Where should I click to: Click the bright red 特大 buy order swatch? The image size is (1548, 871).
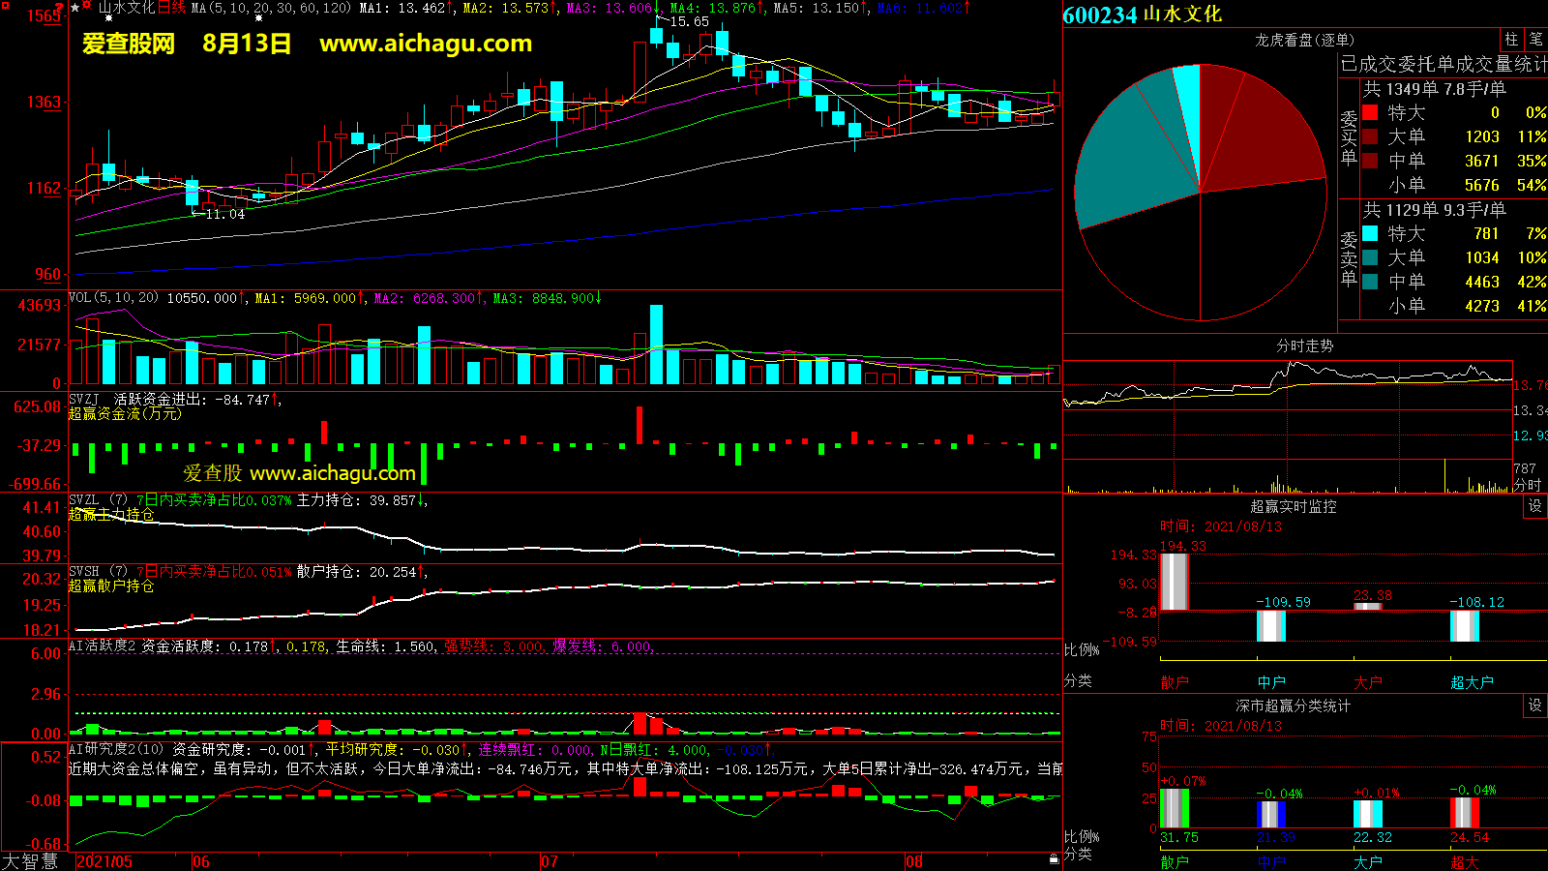[x=1370, y=112]
